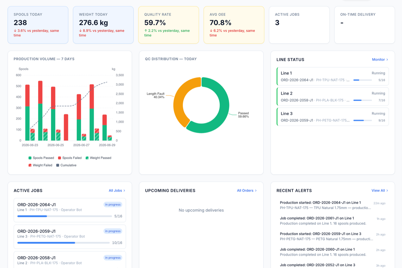This screenshot has height=268, width=402.
Task: Open Line 2 status row
Action: pyautogui.click(x=333, y=97)
